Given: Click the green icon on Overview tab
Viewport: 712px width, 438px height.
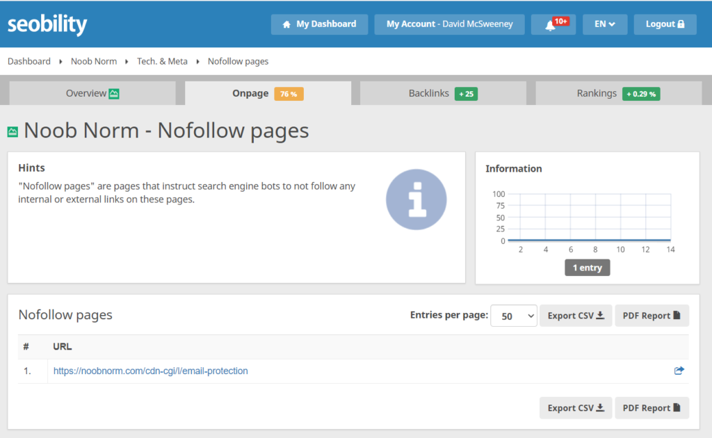Looking at the screenshot, I should 114,94.
